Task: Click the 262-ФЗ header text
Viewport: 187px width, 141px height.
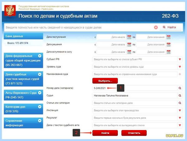Action: (x=170, y=16)
